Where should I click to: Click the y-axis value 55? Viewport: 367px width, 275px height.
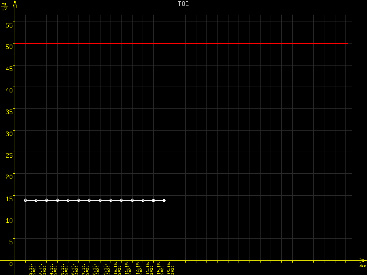click(x=9, y=24)
